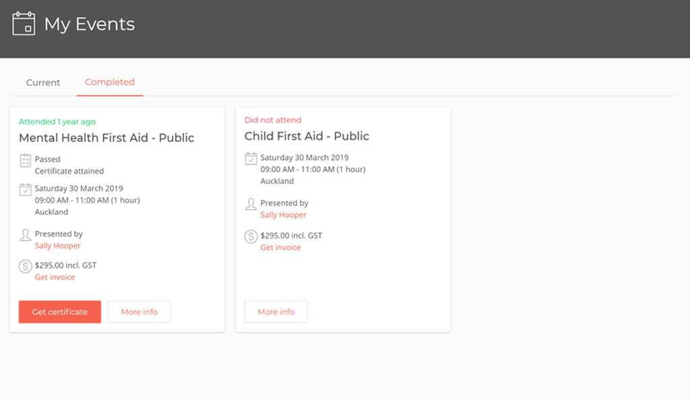This screenshot has width=690, height=400.
Task: Get invoice for Child First Aid
Action: (280, 247)
